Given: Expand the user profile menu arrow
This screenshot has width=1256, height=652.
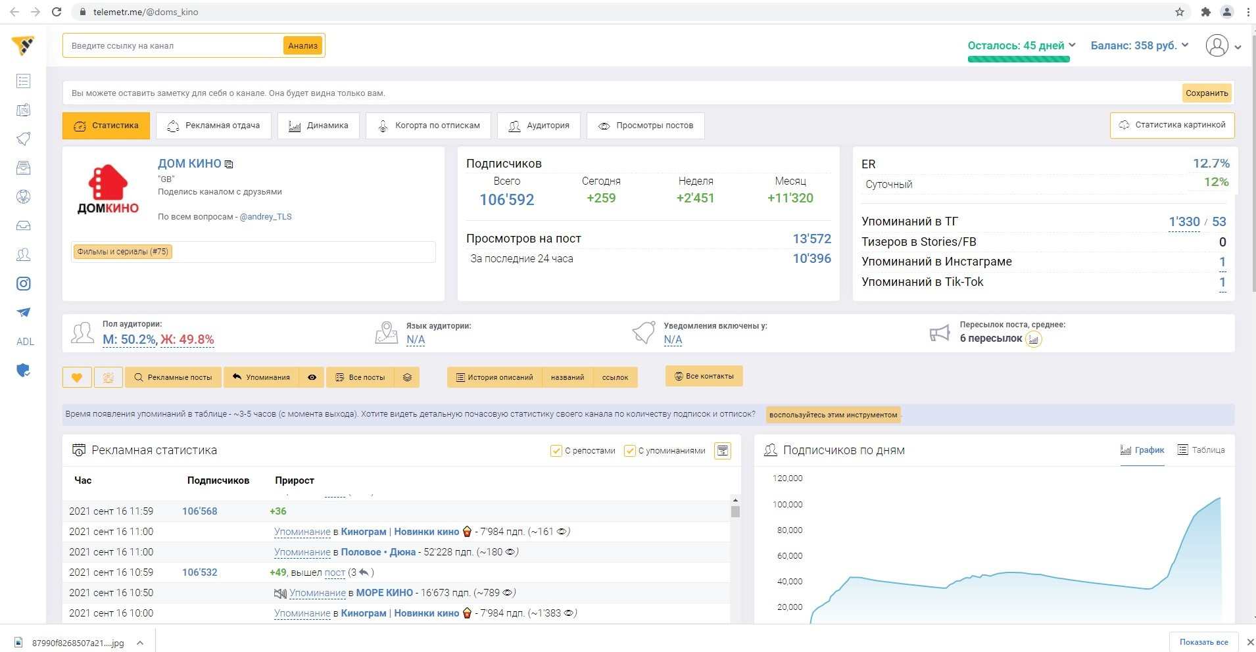Looking at the screenshot, I should click(x=1238, y=47).
